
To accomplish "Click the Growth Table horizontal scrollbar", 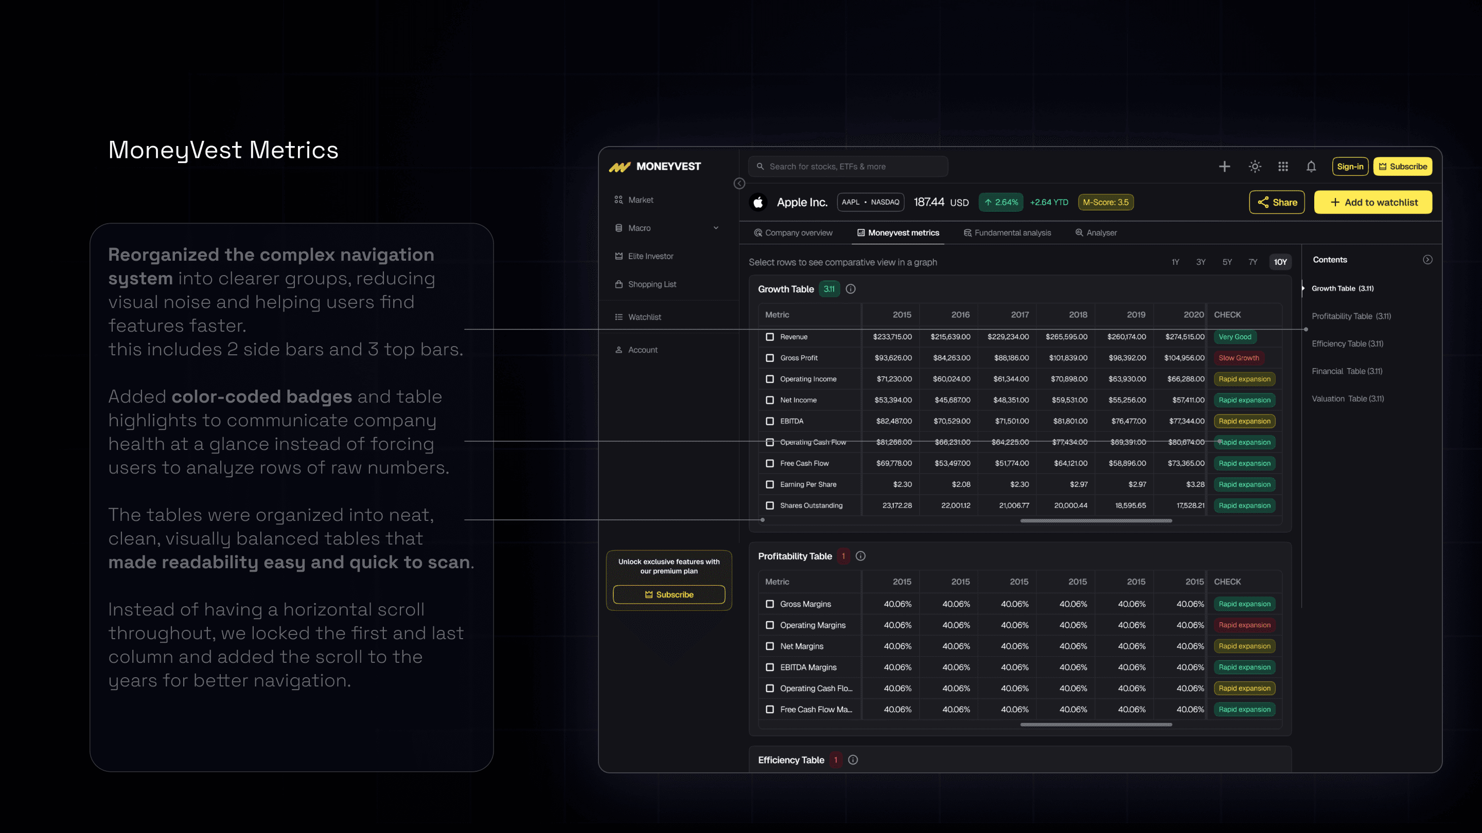I will tap(1096, 521).
